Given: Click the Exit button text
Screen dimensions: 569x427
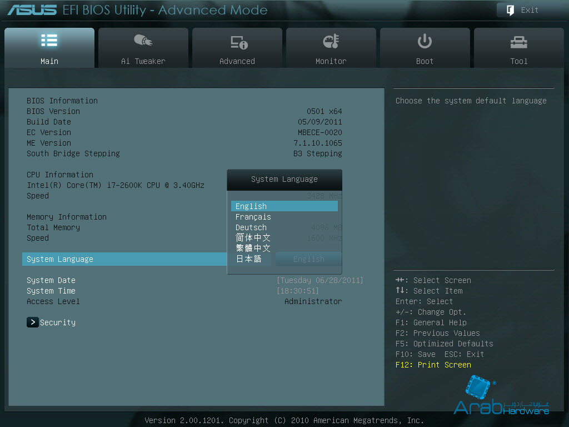Looking at the screenshot, I should (530, 10).
